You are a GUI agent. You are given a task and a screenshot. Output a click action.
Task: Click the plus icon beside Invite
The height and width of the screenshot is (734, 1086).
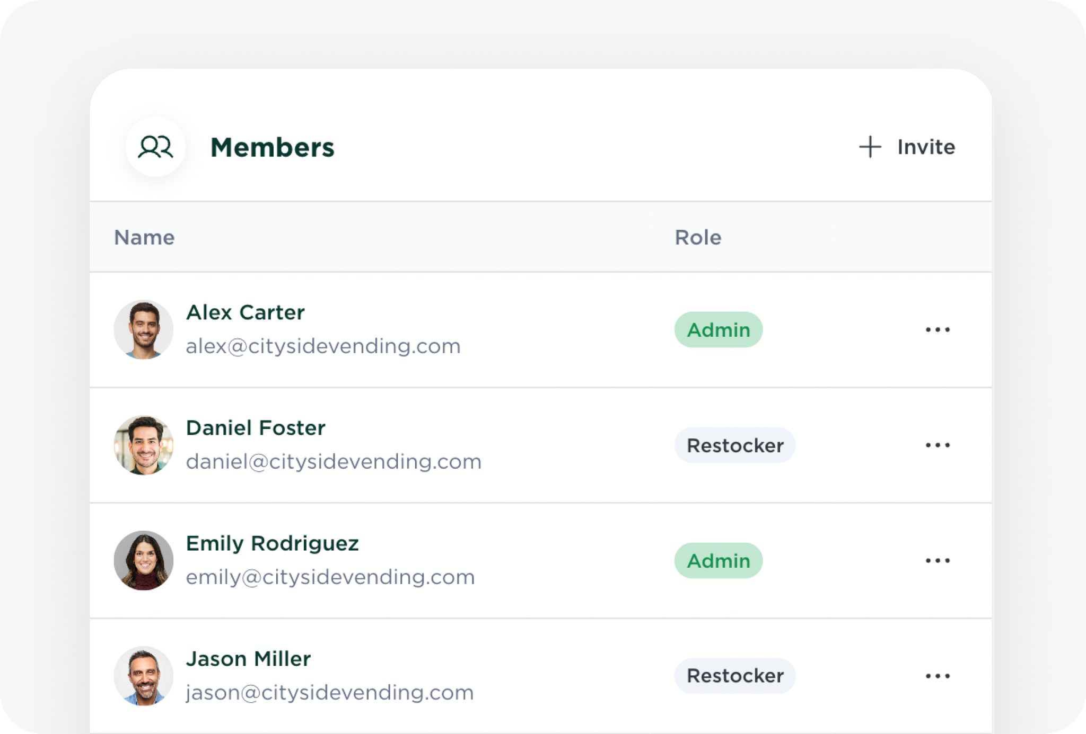point(870,147)
